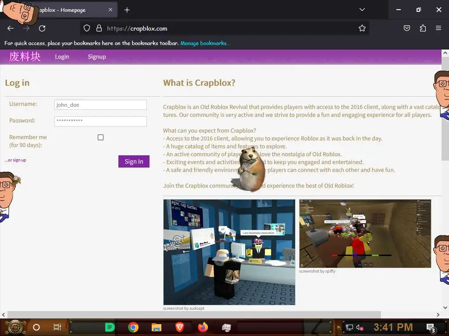Open the notification center icon

tap(431, 328)
